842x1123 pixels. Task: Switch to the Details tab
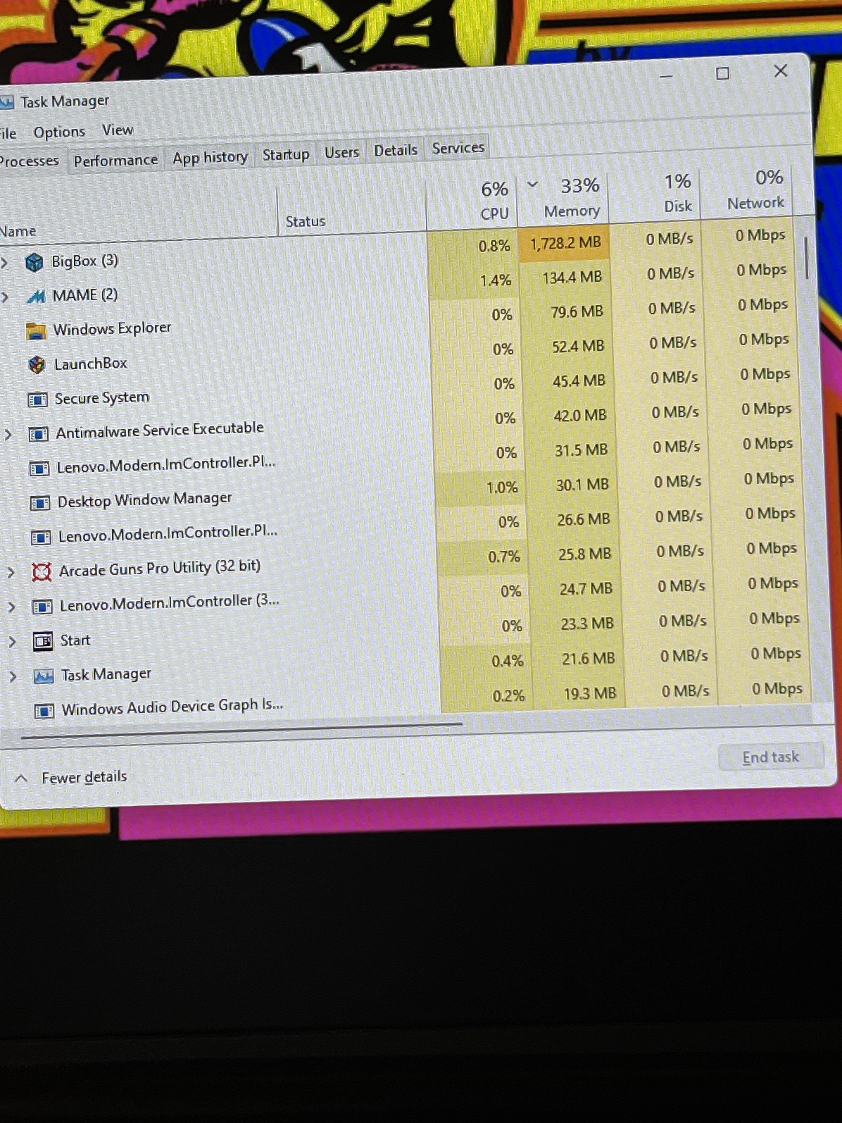[395, 150]
